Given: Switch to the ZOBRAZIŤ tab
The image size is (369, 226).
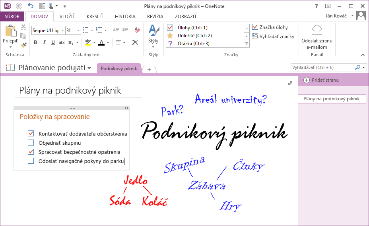Looking at the screenshot, I should [186, 16].
